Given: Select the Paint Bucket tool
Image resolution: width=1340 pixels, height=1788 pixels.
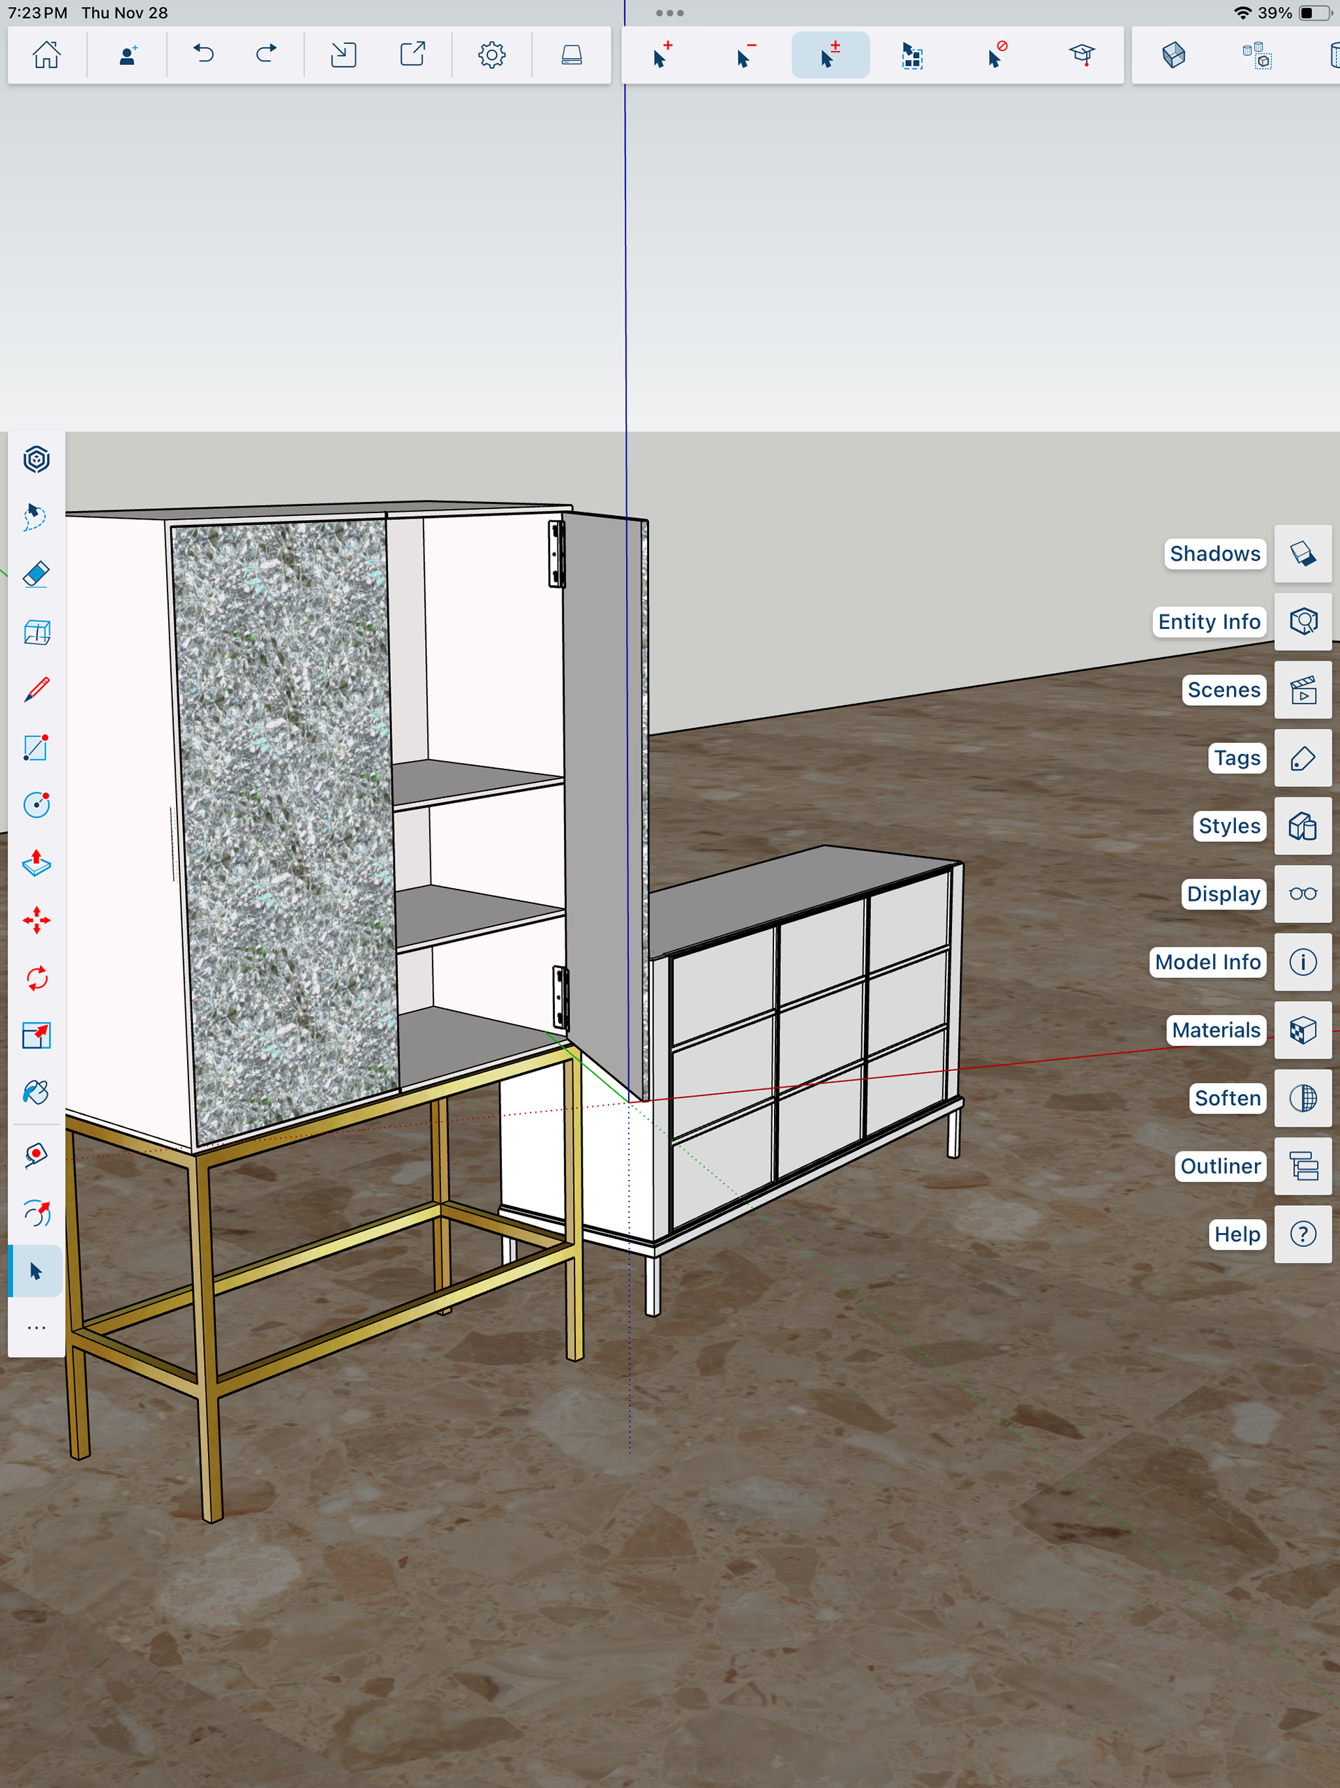Looking at the screenshot, I should click(36, 1093).
